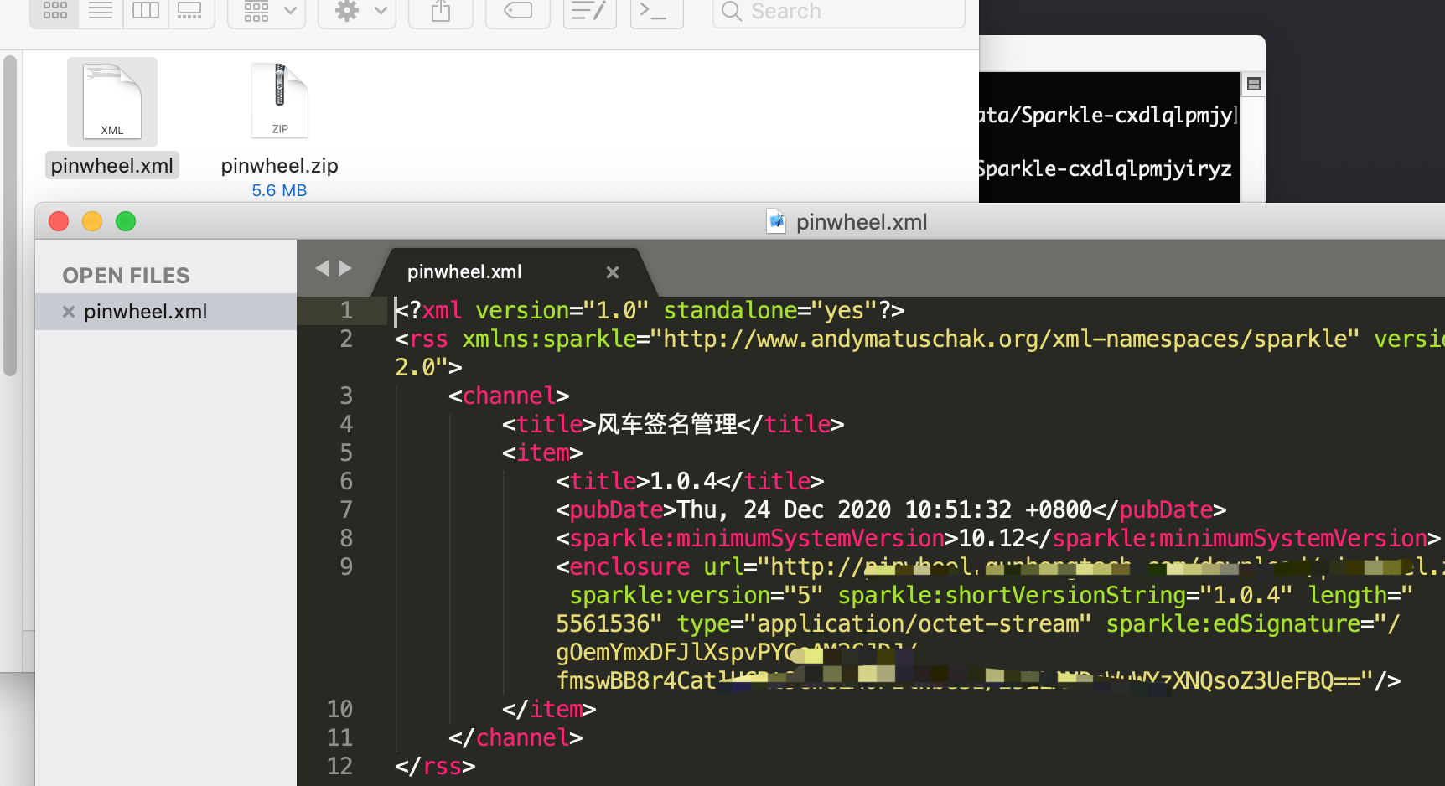
Task: Click the forward navigation arrow in the editor
Action: tap(345, 268)
